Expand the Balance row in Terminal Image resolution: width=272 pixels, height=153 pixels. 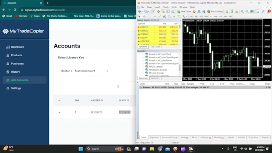(x=141, y=87)
